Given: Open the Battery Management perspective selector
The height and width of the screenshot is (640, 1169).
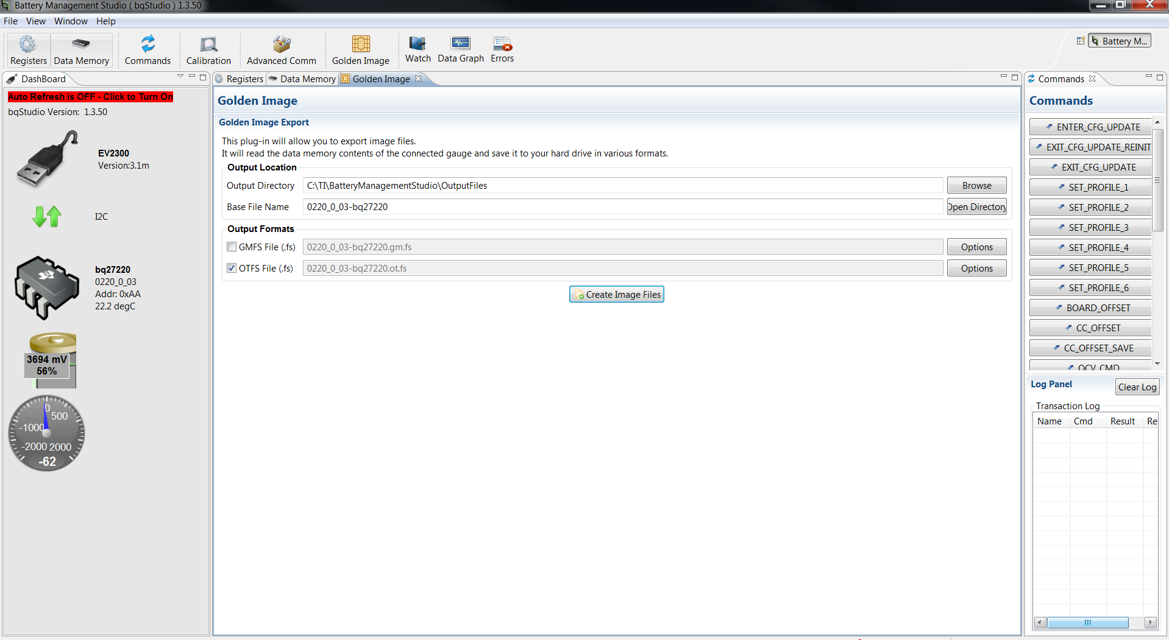Looking at the screenshot, I should coord(1120,40).
